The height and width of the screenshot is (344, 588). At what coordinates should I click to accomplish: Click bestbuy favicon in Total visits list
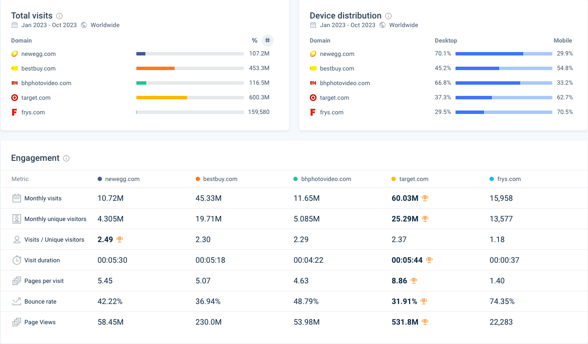coord(15,68)
